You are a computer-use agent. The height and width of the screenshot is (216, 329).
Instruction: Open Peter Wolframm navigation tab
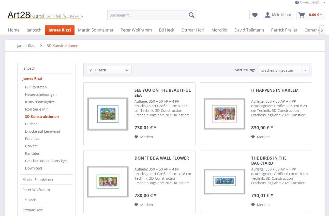tap(136, 30)
